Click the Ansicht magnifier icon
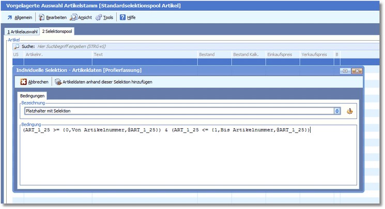Screen dimensions: 385x209 coord(73,17)
